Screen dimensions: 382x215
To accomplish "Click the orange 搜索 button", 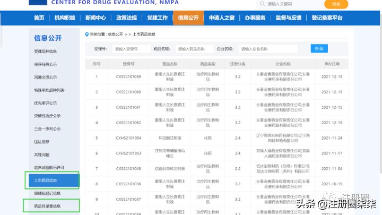I will pyautogui.click(x=336, y=4).
